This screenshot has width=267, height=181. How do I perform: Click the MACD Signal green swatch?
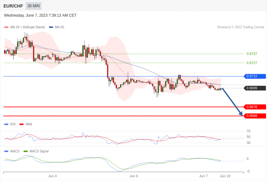pyautogui.click(x=25, y=151)
